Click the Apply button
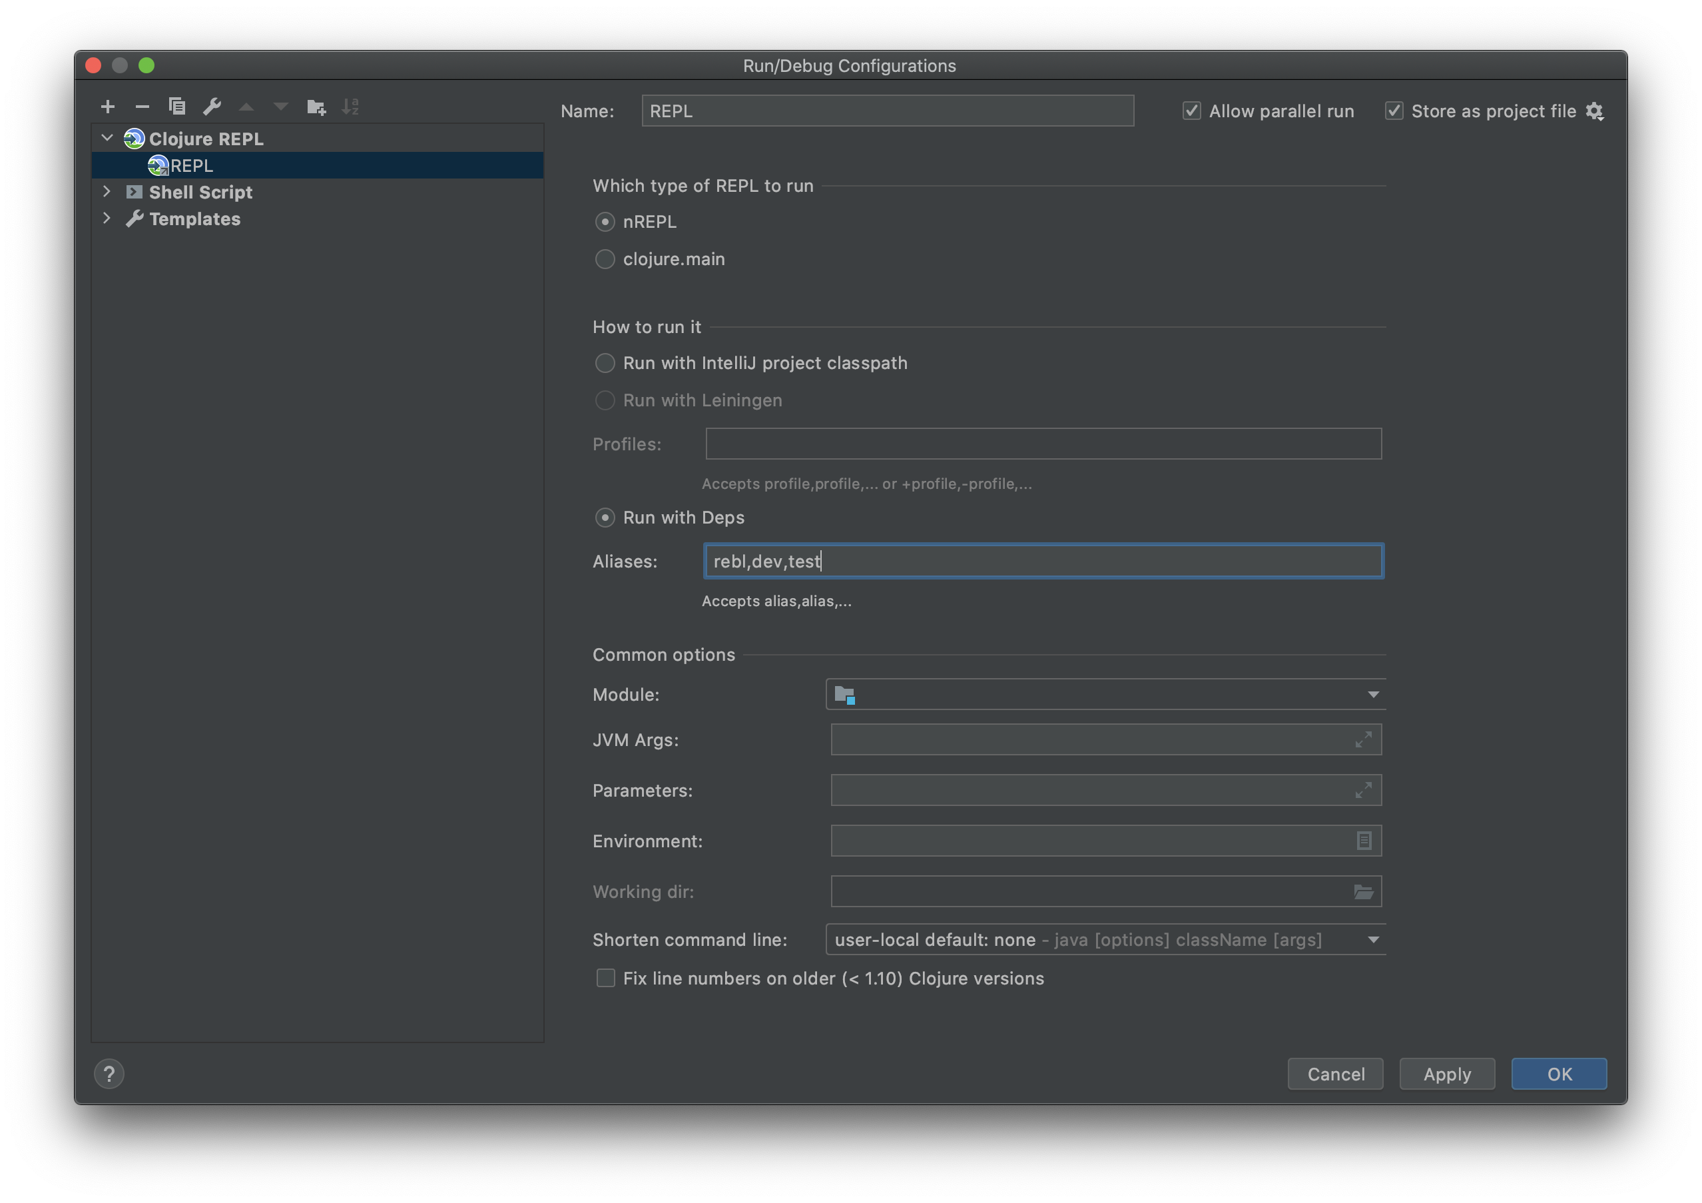 pyautogui.click(x=1446, y=1074)
